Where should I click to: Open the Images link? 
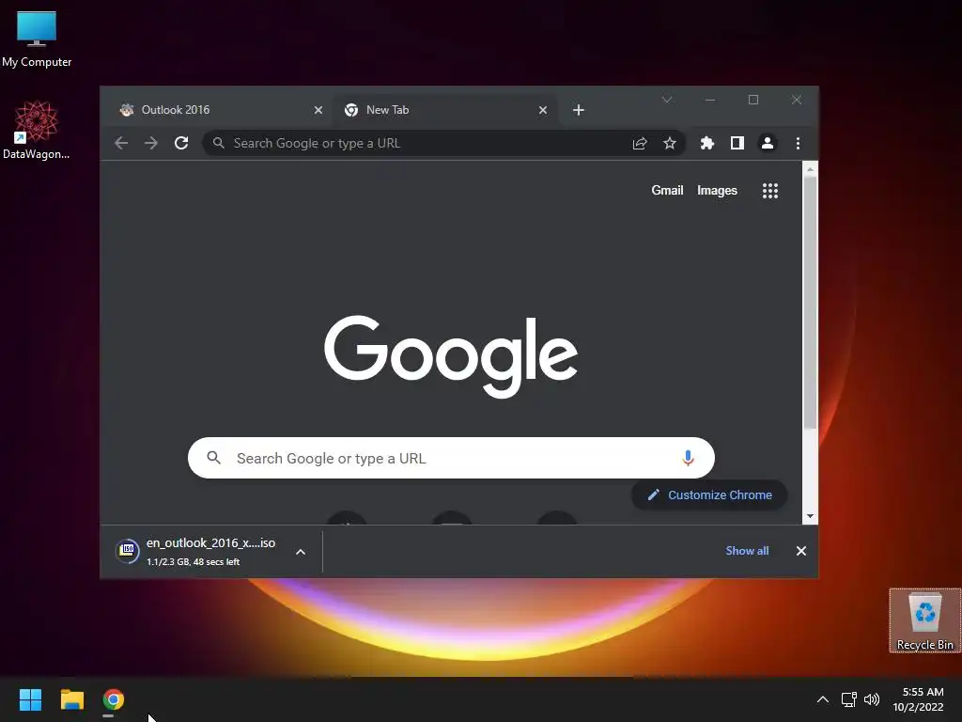pyautogui.click(x=717, y=190)
